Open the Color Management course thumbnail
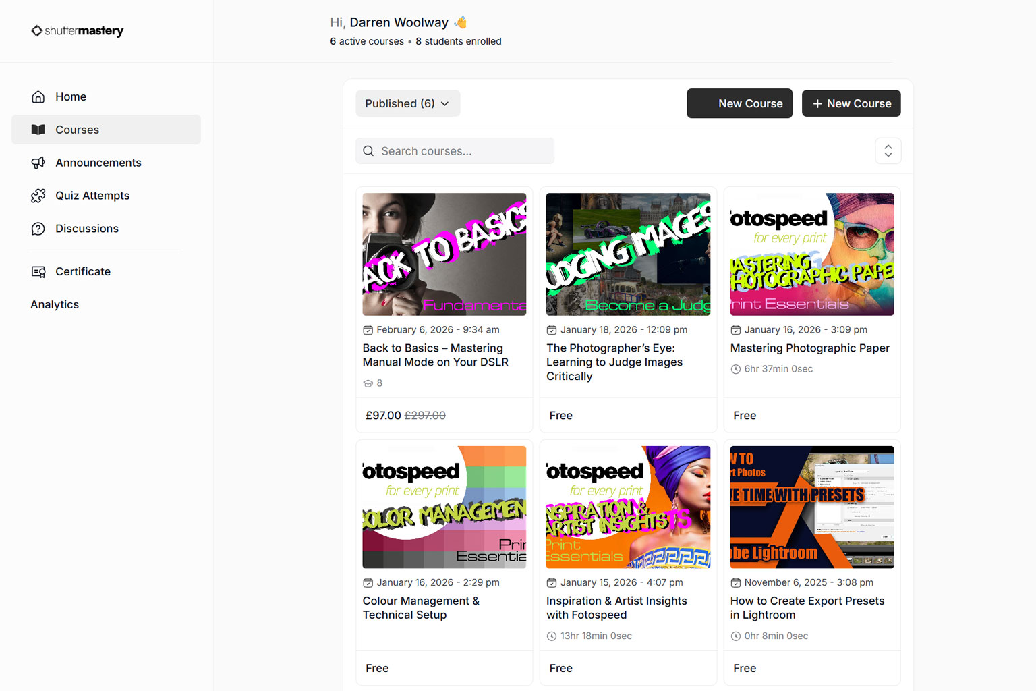1036x691 pixels. (x=444, y=507)
